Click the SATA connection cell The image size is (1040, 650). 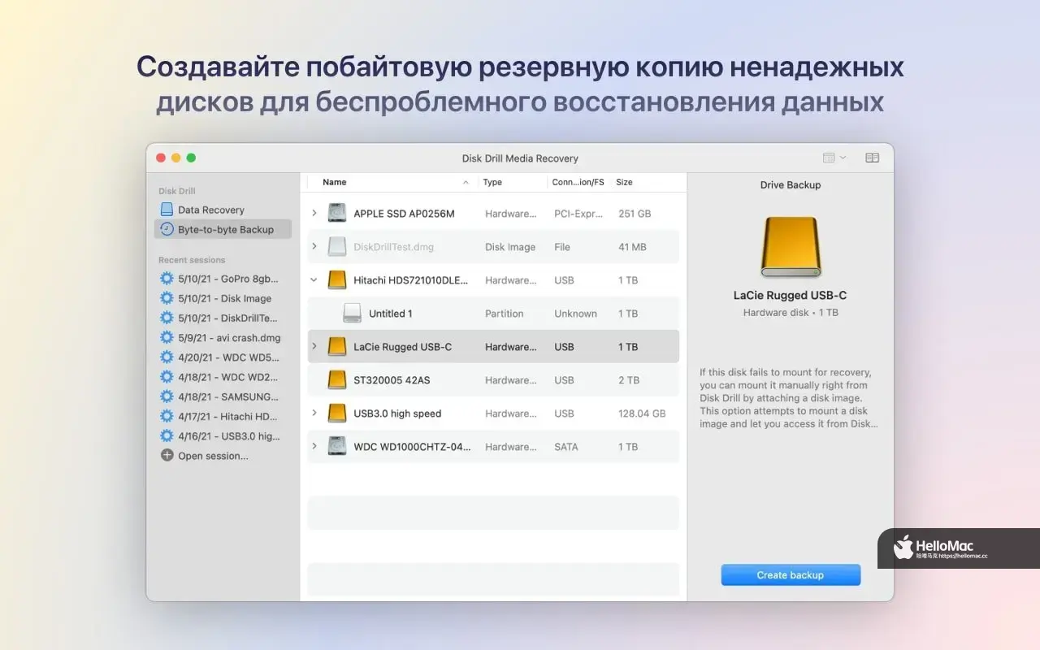click(566, 447)
